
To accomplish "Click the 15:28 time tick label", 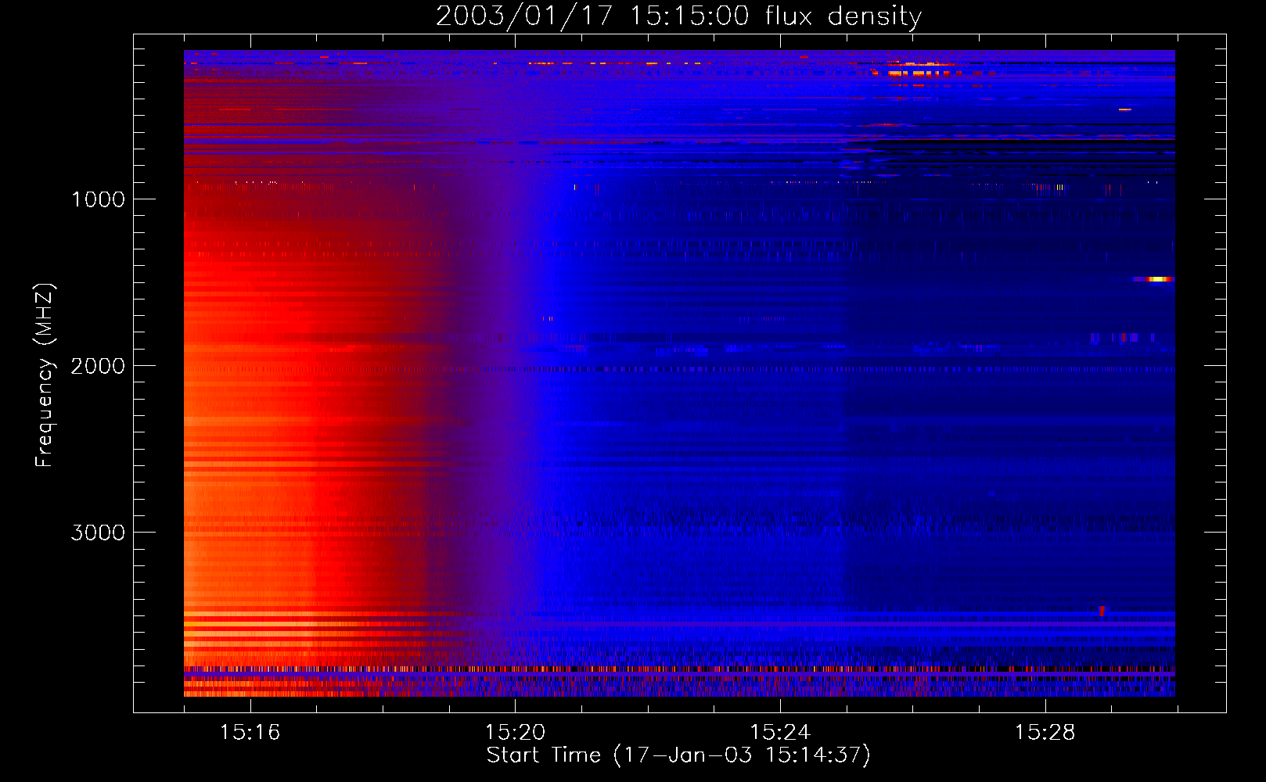I will [x=1045, y=733].
